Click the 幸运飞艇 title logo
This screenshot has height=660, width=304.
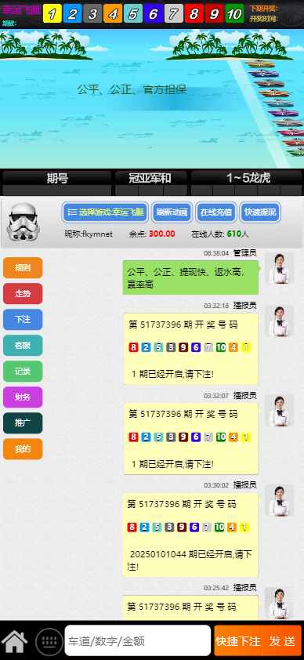[21, 10]
